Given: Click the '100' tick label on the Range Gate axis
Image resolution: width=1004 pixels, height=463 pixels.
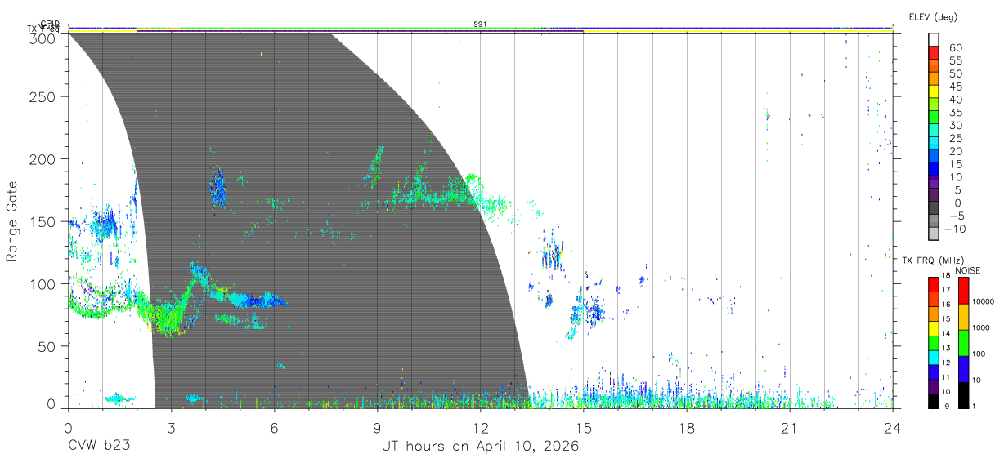Looking at the screenshot, I should (x=44, y=283).
